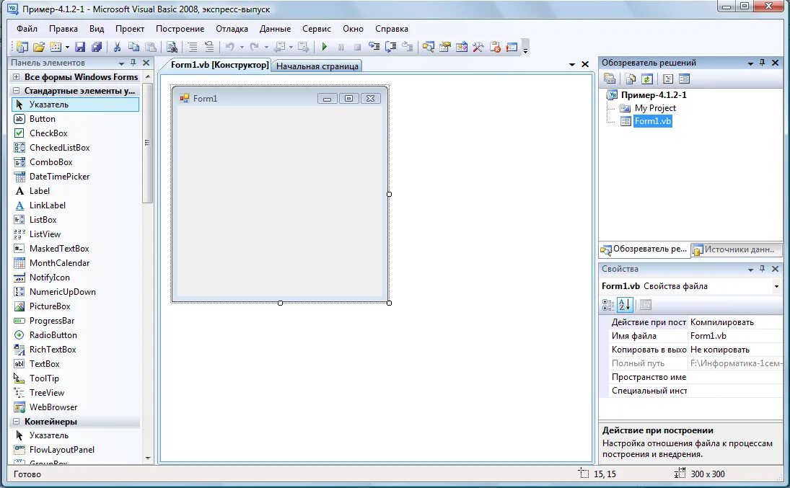Click the 'Копировать в выходной' property value
The image size is (790, 488).
click(x=735, y=350)
